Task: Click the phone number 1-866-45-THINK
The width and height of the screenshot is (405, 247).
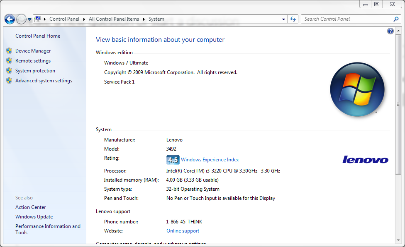Action: (x=184, y=222)
